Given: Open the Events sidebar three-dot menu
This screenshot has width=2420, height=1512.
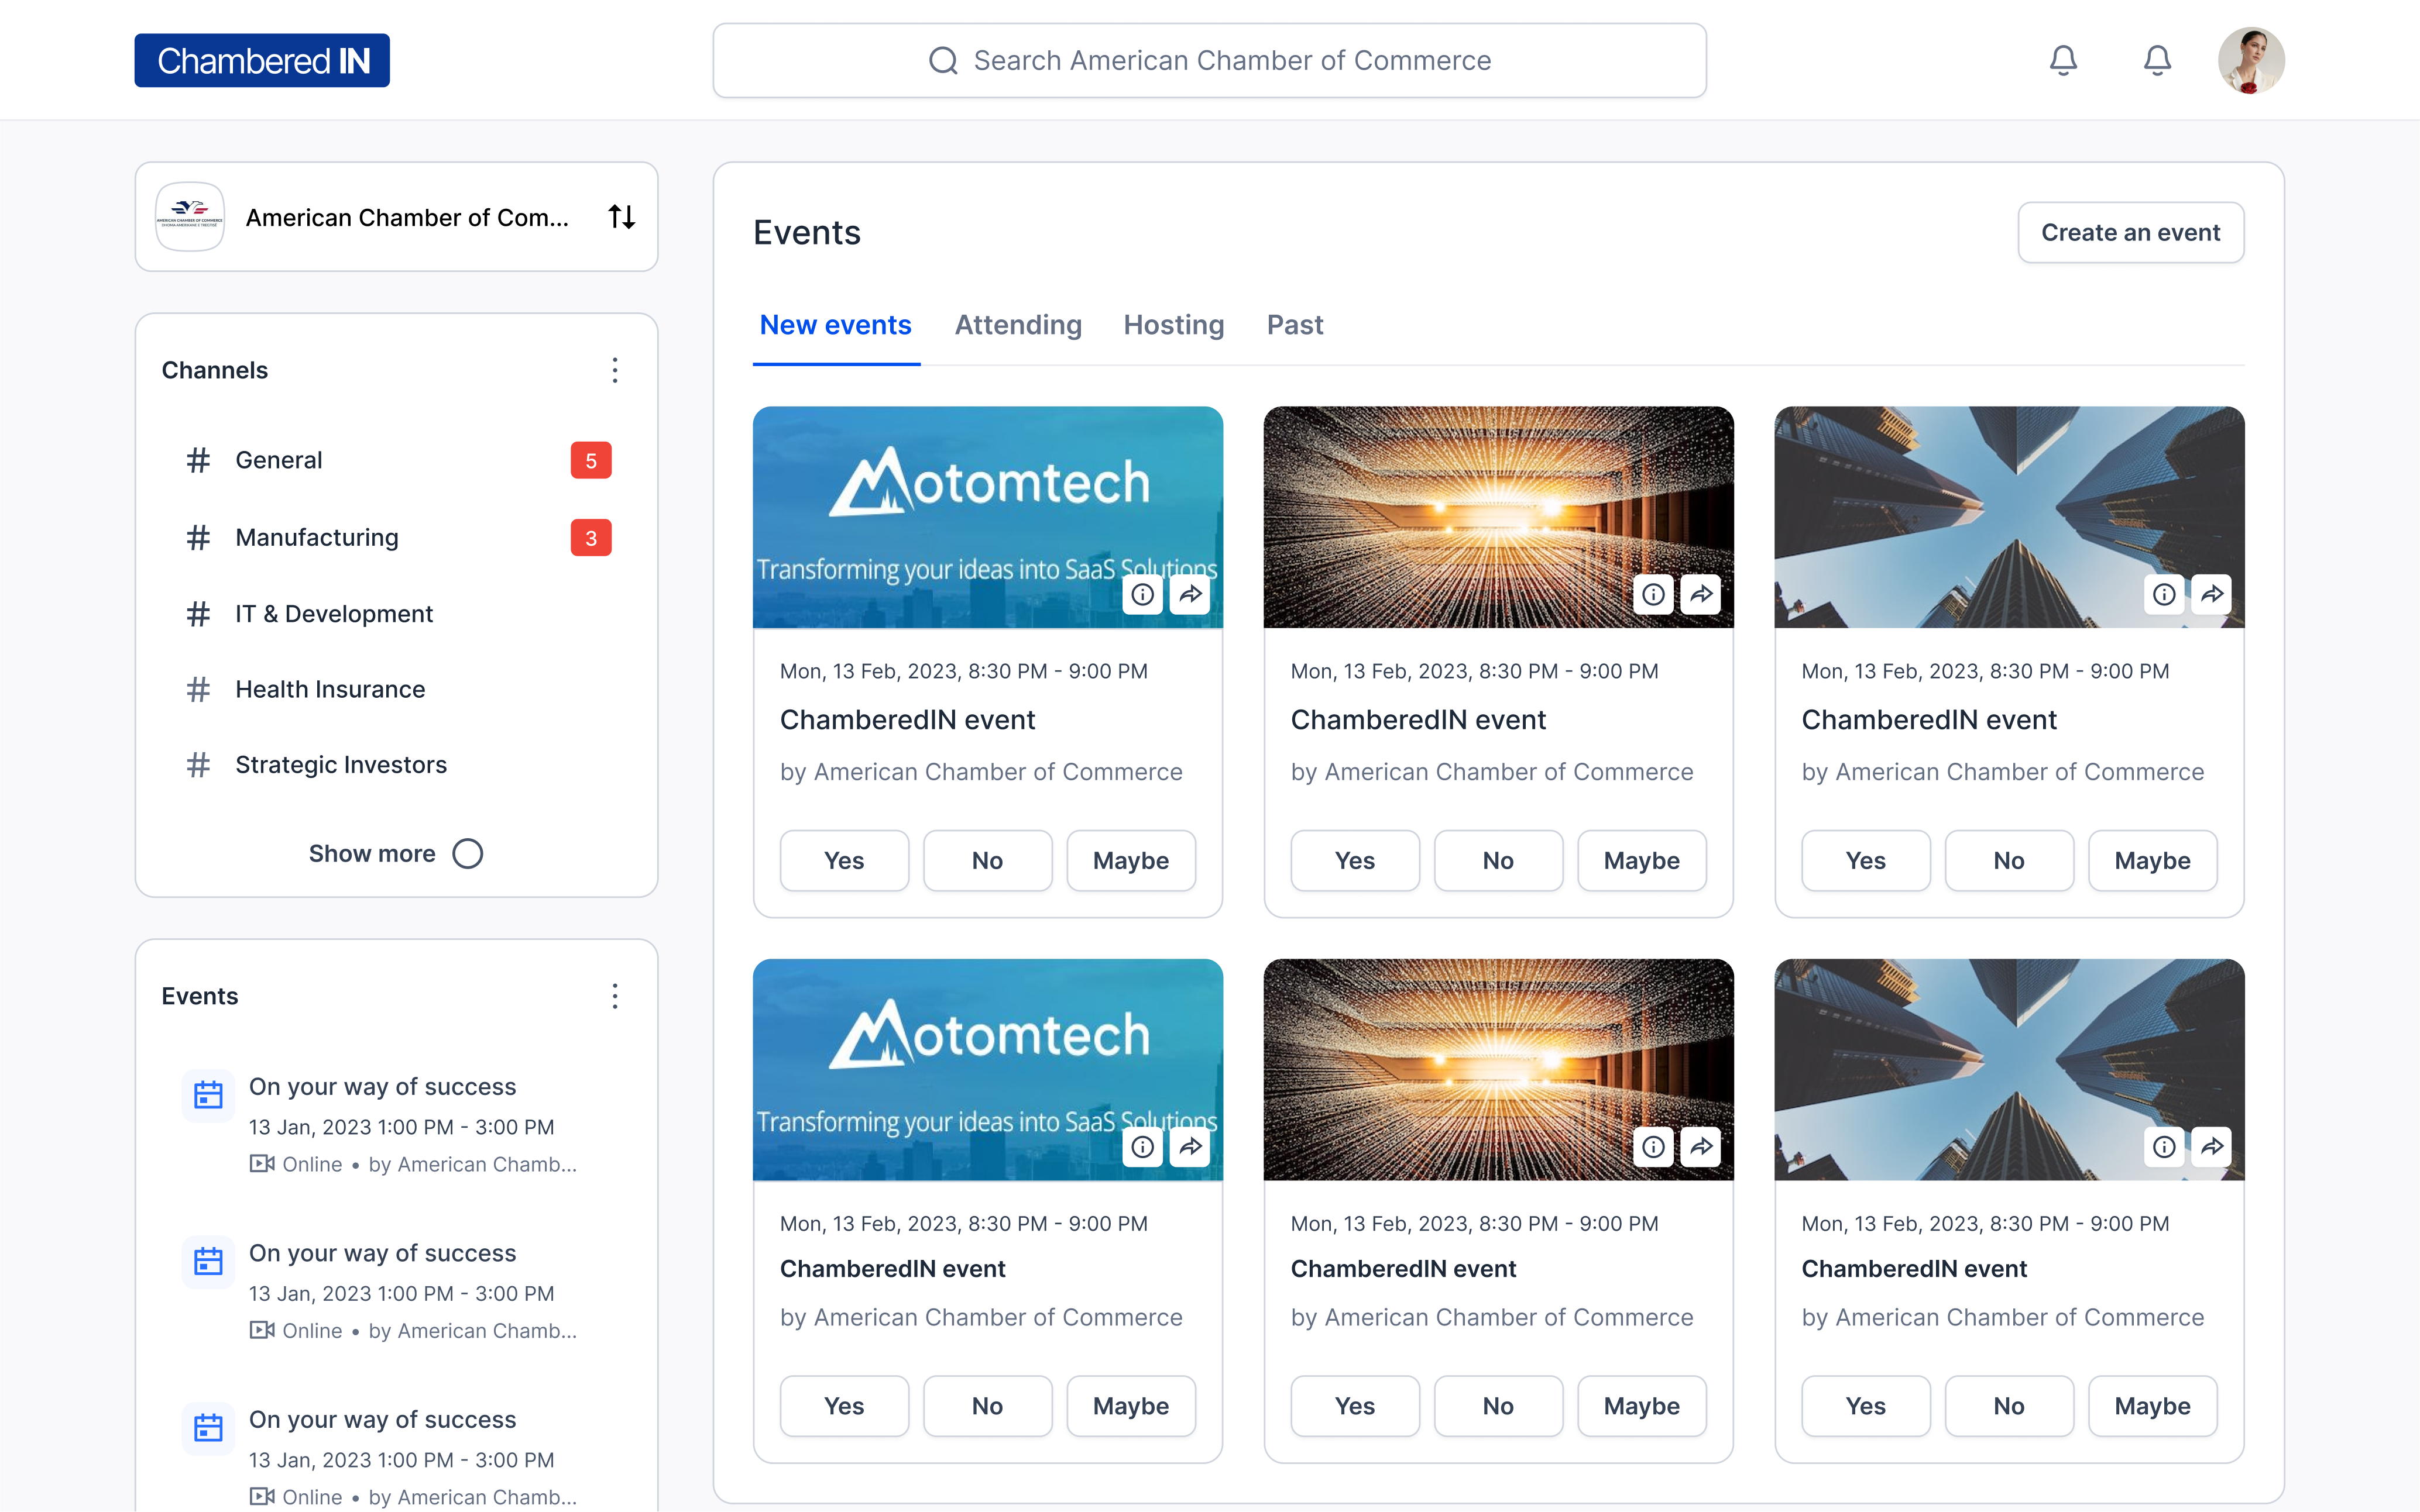Looking at the screenshot, I should pyautogui.click(x=615, y=996).
